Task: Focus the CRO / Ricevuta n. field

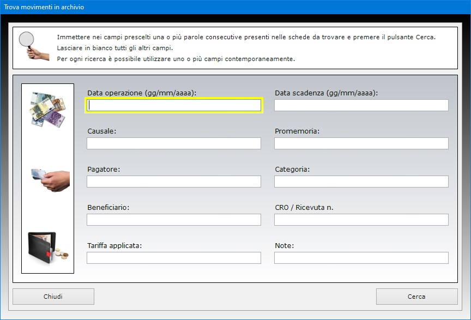Action: click(361, 220)
